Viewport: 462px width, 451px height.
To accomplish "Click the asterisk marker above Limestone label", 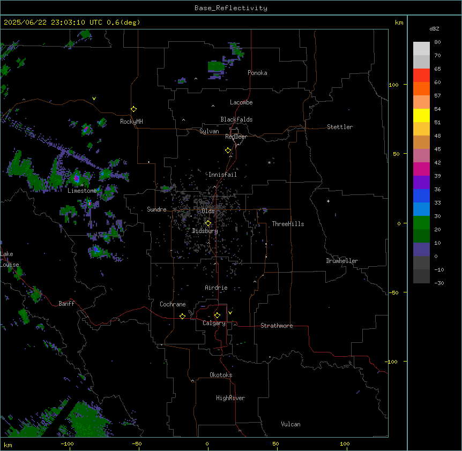I will (x=82, y=185).
